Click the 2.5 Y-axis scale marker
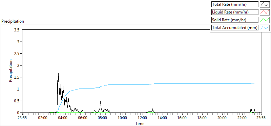Image resolution: width=271 pixels, height=126 pixels. (17, 53)
